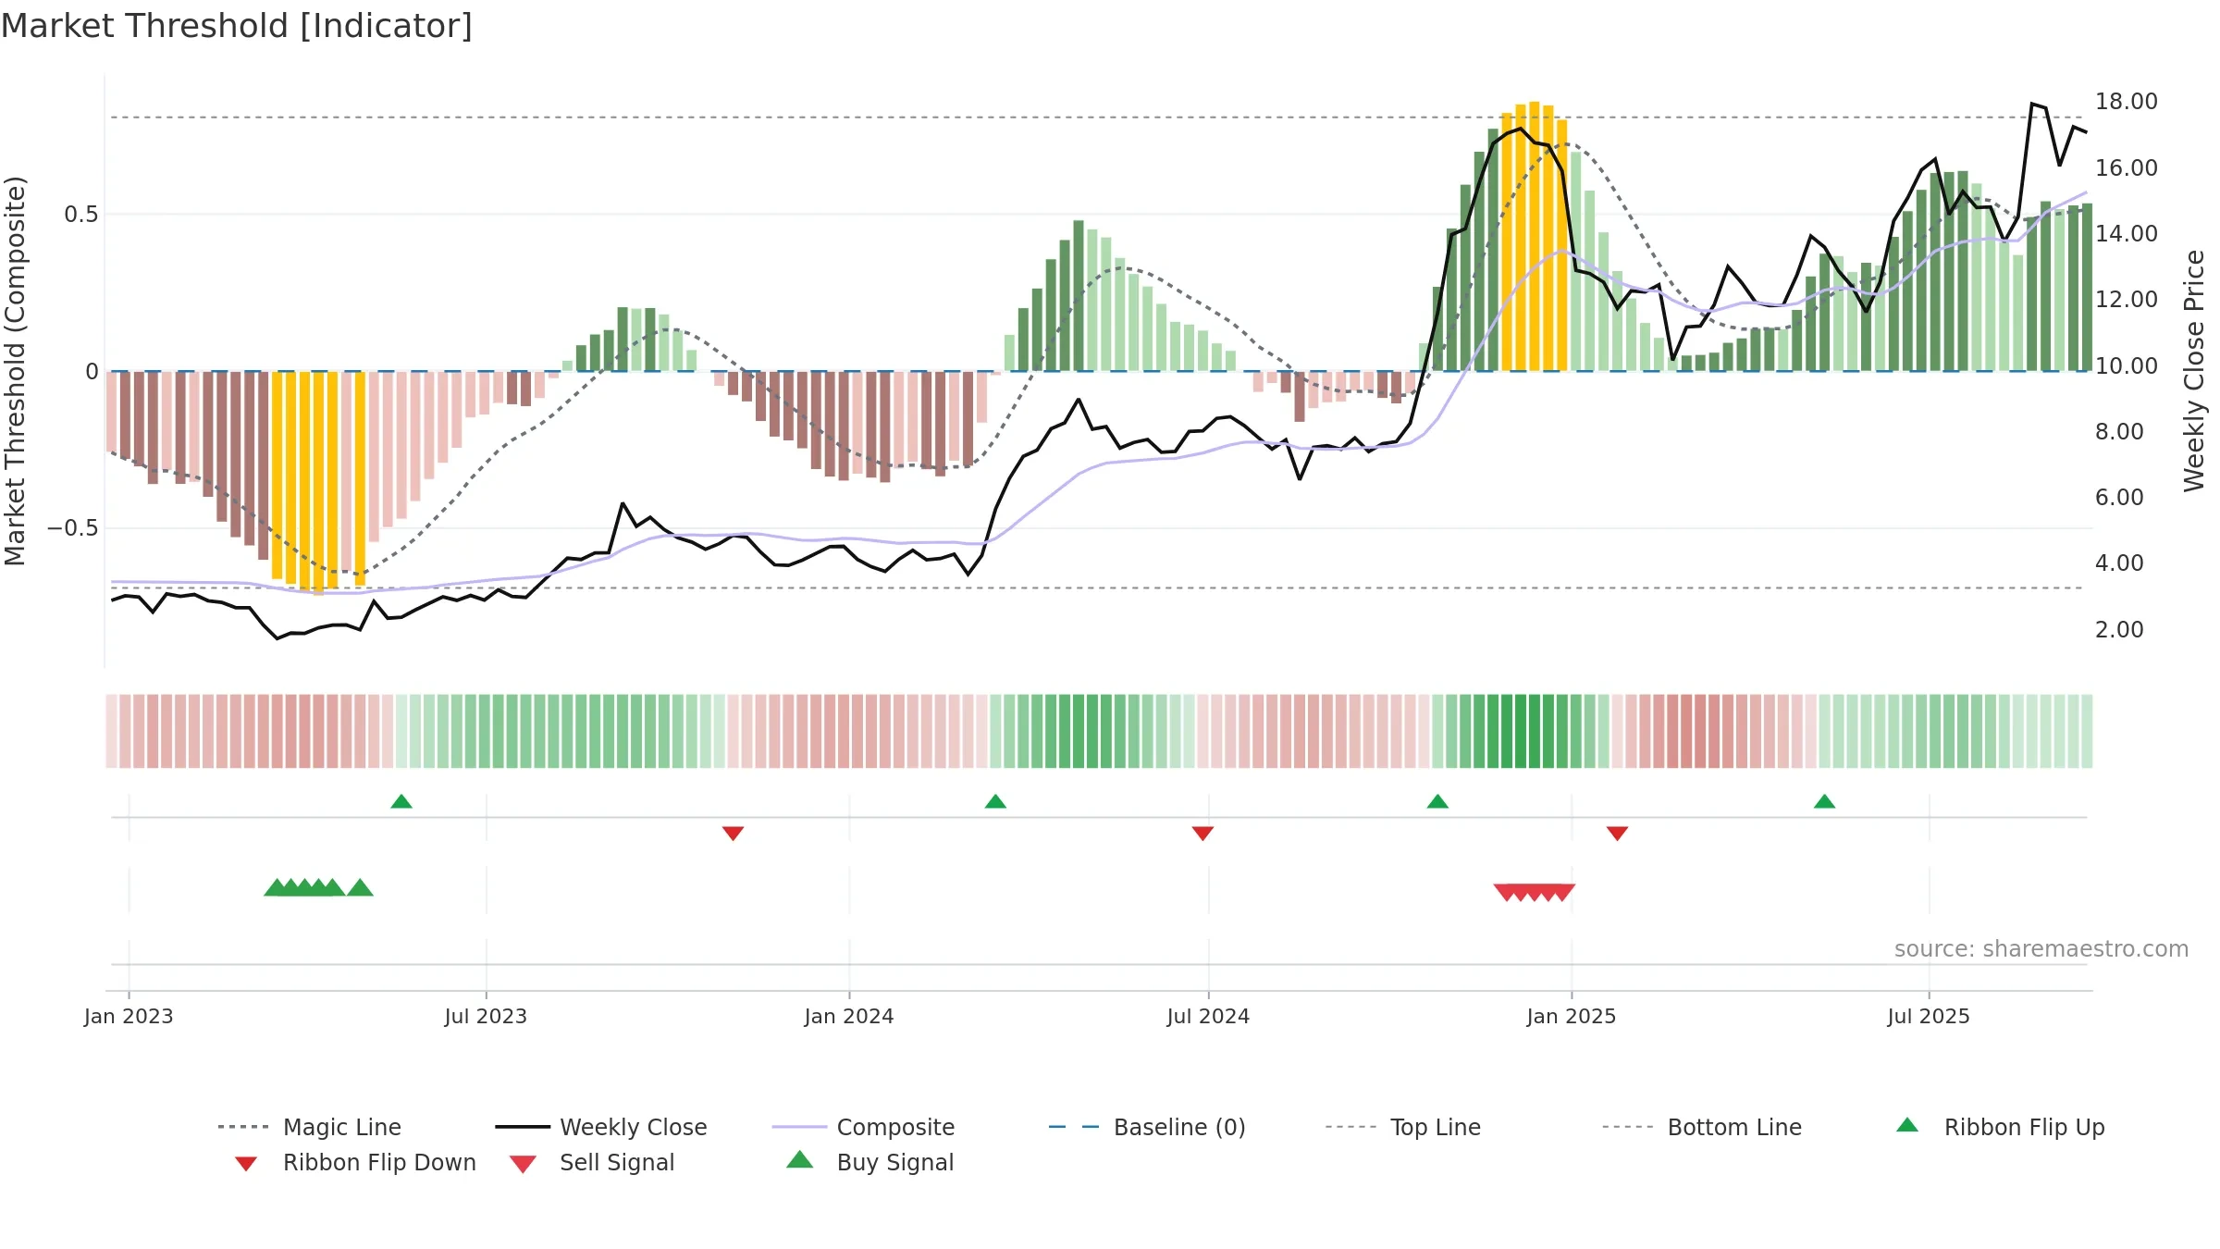The height and width of the screenshot is (1249, 2220).
Task: Toggle the Bottom Line legend entry
Action: point(1702,1127)
